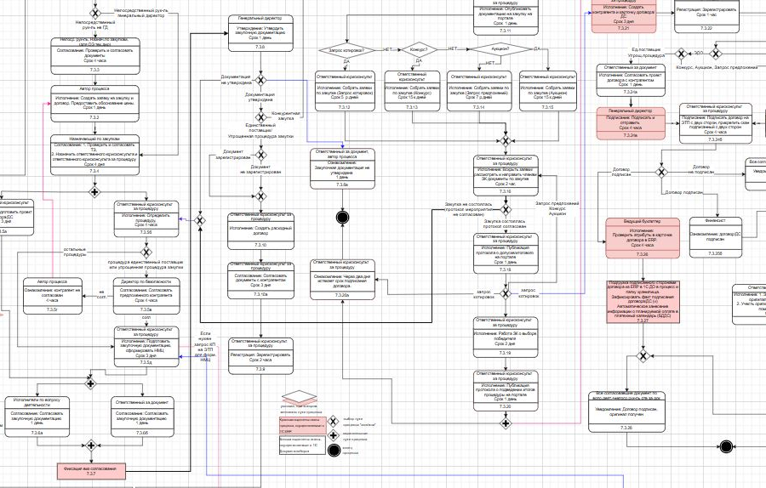
Task: Select box 7.3.20 publish results protocol
Action: click(x=506, y=391)
